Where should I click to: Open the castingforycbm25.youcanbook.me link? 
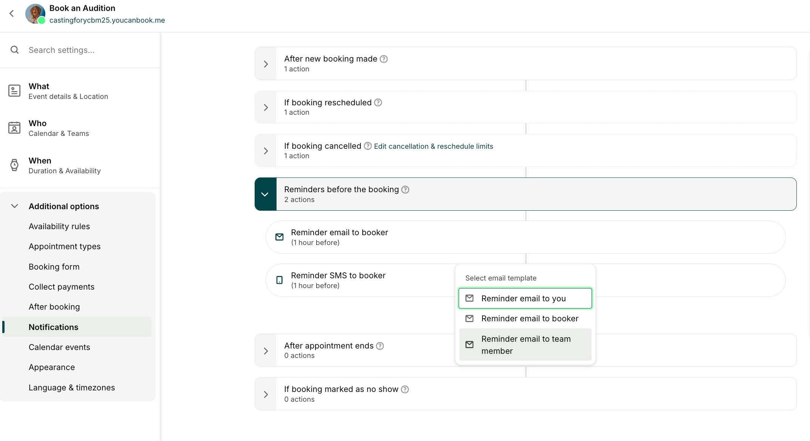(107, 20)
